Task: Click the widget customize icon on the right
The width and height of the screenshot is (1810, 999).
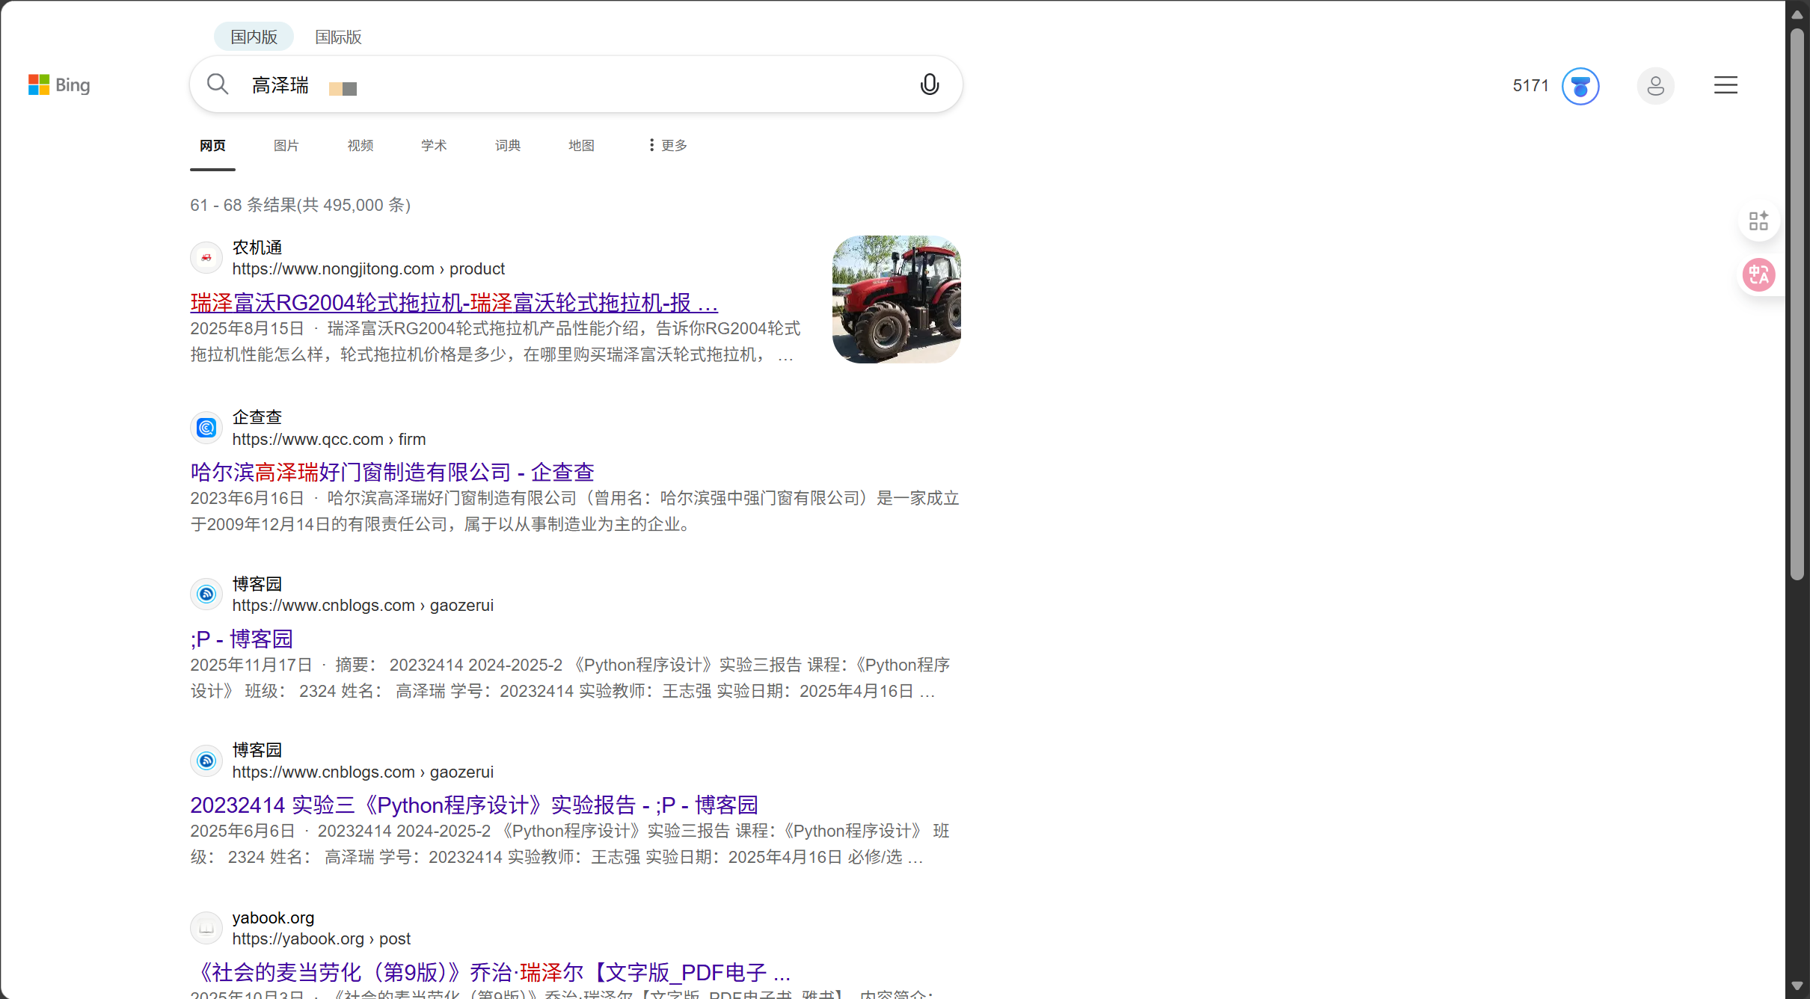Action: pyautogui.click(x=1758, y=220)
